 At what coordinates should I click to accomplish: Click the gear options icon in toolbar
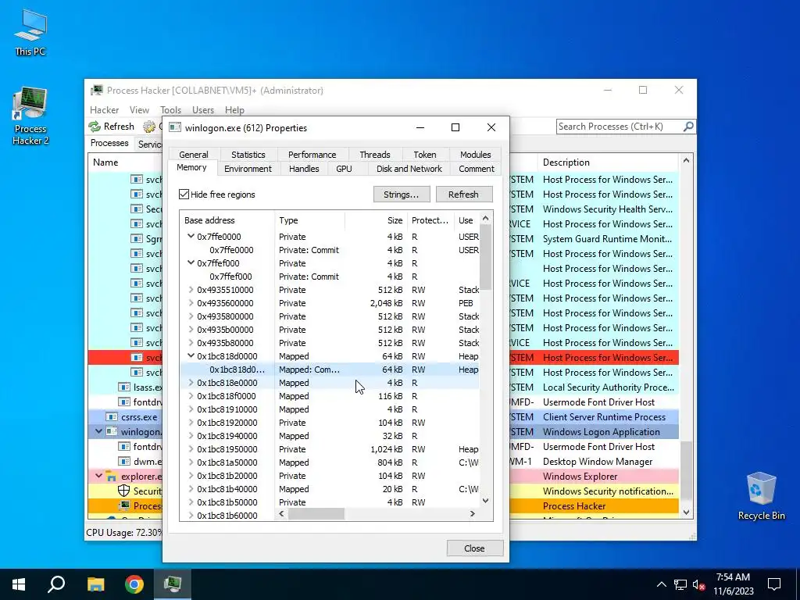pos(149,126)
